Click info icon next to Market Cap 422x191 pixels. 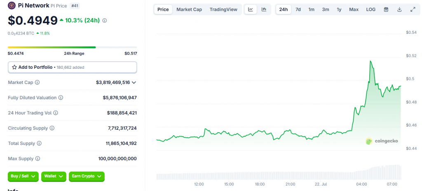[x=38, y=82]
